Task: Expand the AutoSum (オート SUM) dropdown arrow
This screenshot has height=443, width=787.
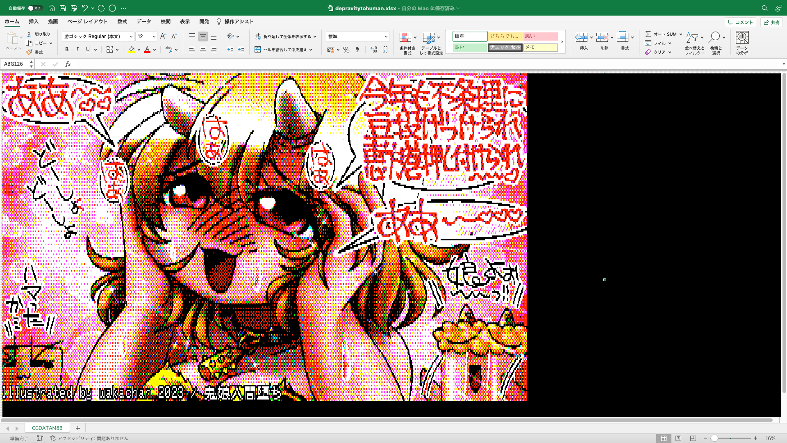Action: pos(680,34)
